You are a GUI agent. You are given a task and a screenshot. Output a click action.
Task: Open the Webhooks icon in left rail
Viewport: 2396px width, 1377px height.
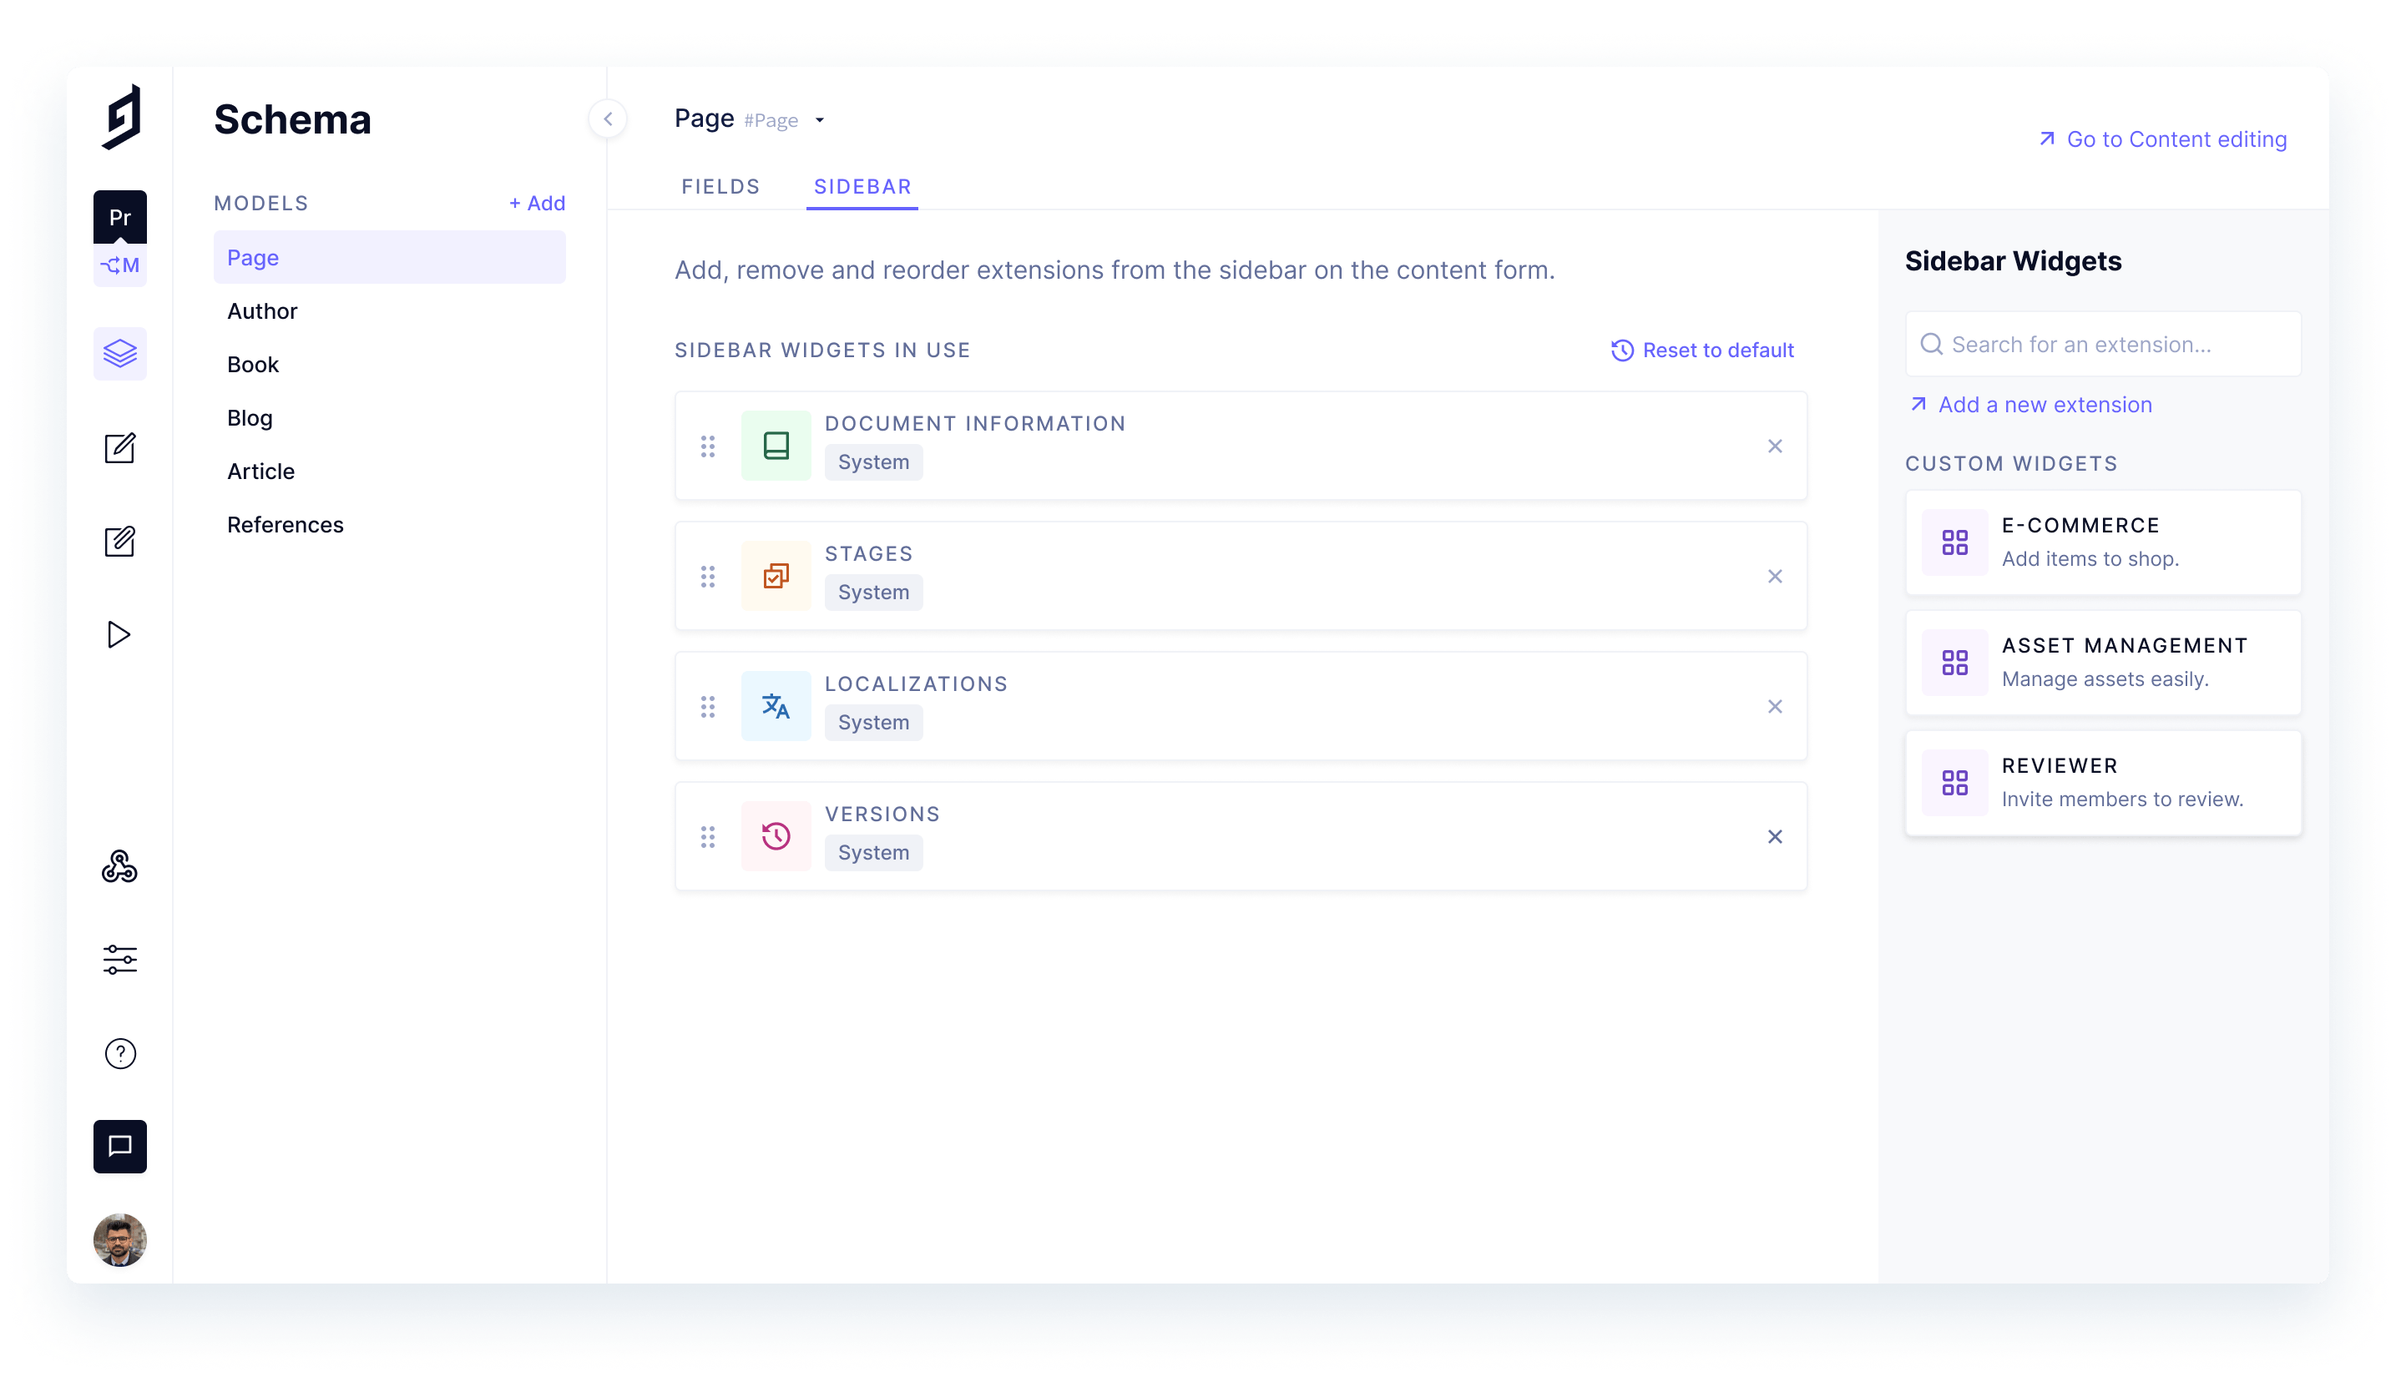pyautogui.click(x=119, y=866)
